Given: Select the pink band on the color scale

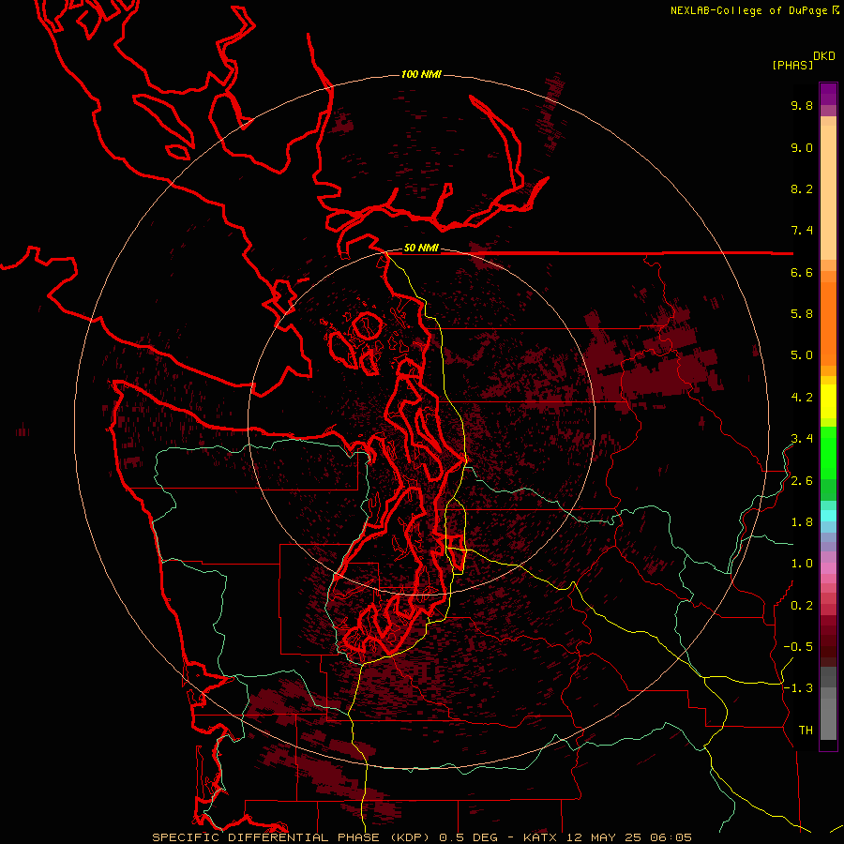Looking at the screenshot, I should (x=828, y=568).
